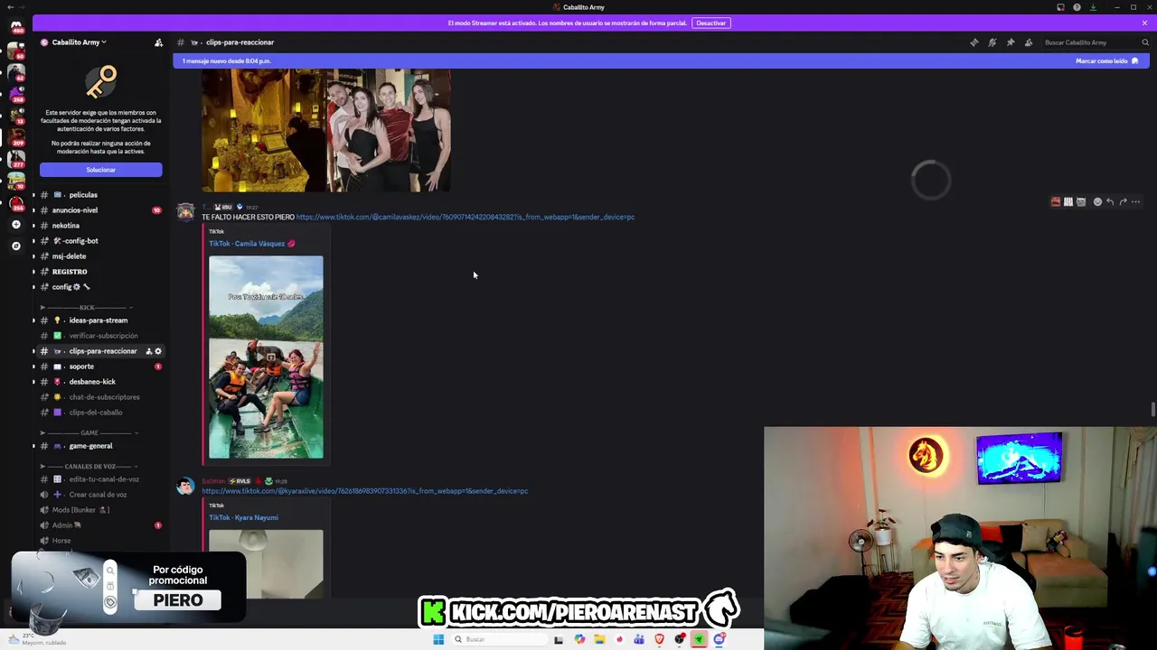Click the forward arrow on message
The height and width of the screenshot is (650, 1157).
pyautogui.click(x=1123, y=202)
